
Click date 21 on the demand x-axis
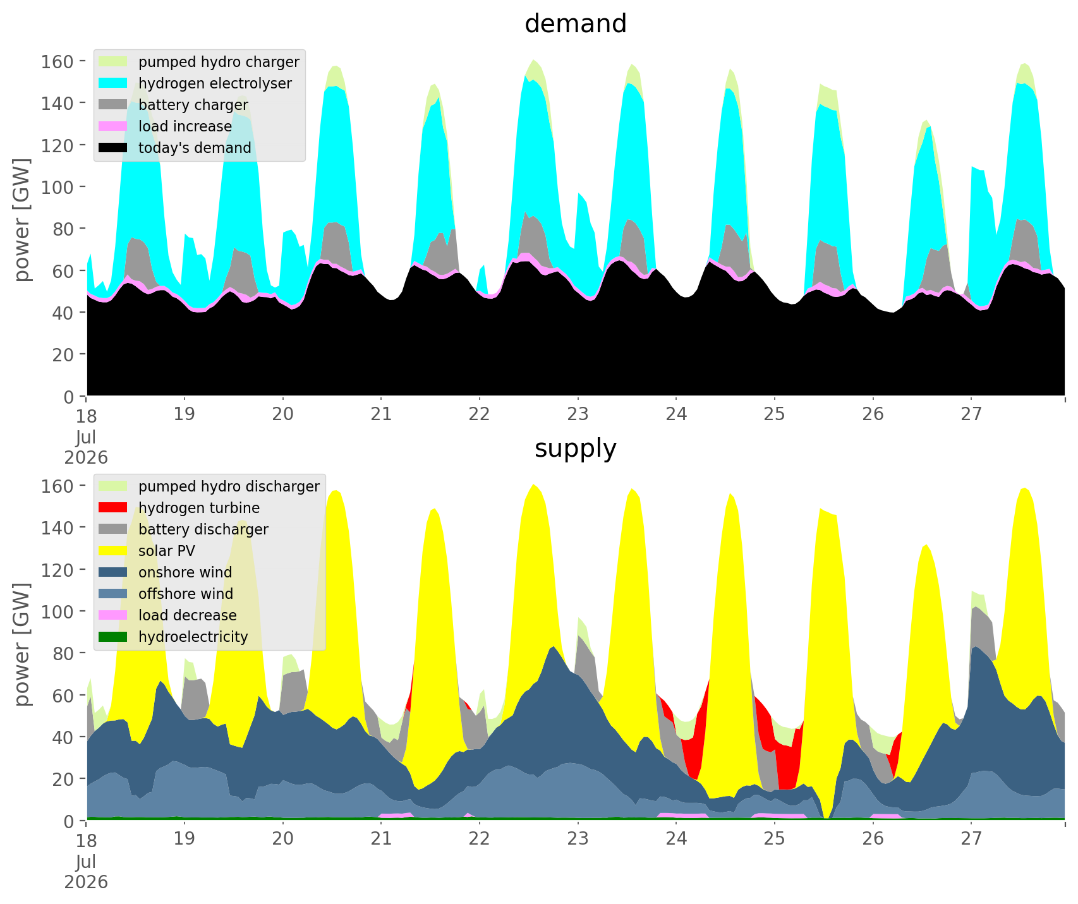pos(381,414)
